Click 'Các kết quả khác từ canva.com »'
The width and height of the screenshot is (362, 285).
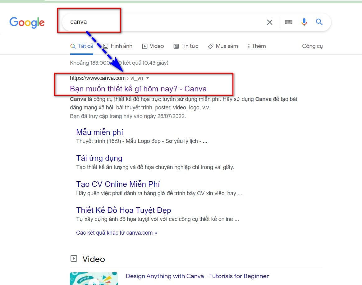[117, 232]
